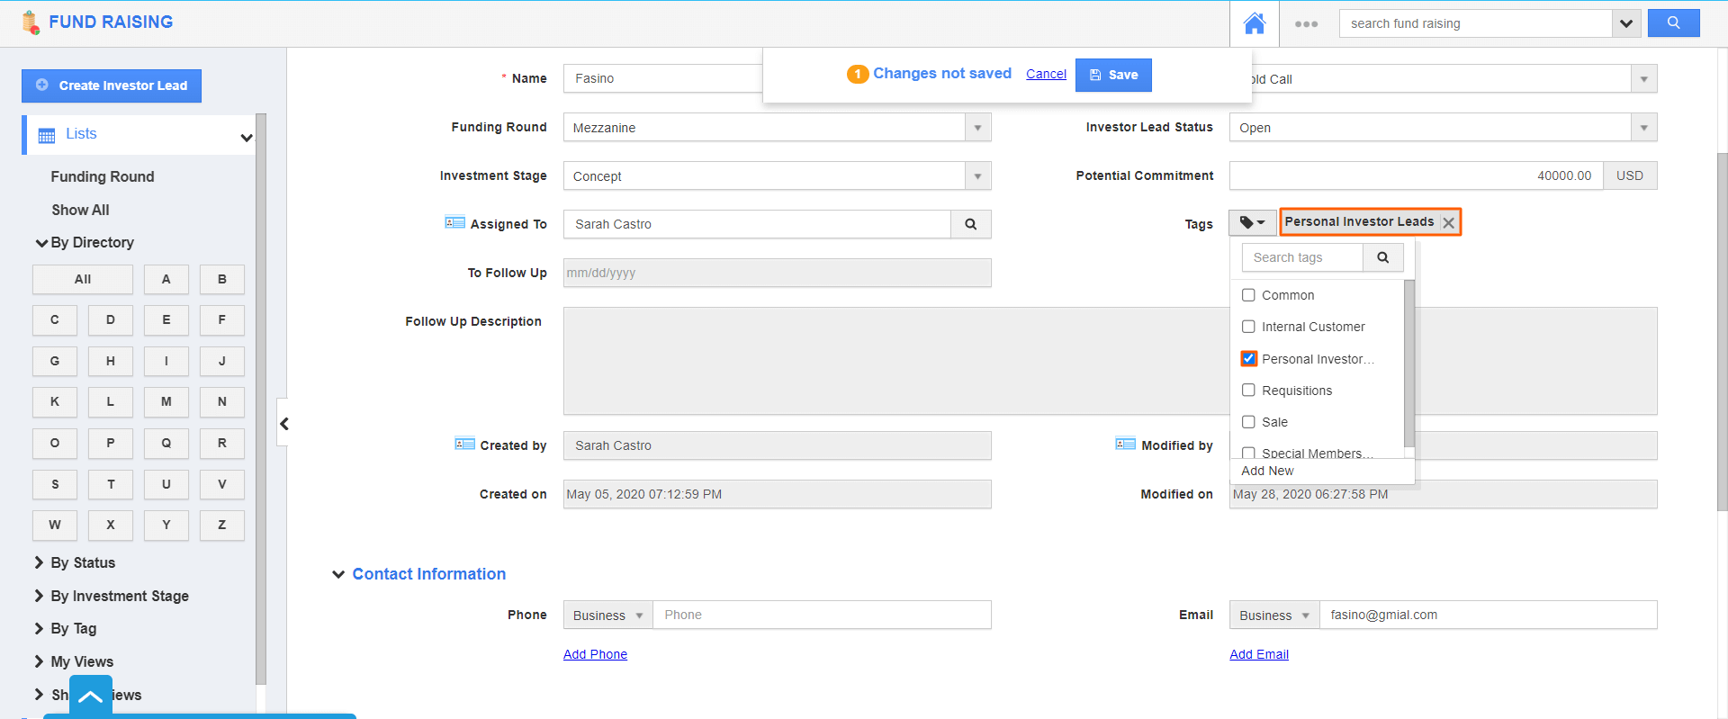Uncheck the Personal Investor tag checkbox
This screenshot has height=719, width=1728.
click(1248, 358)
